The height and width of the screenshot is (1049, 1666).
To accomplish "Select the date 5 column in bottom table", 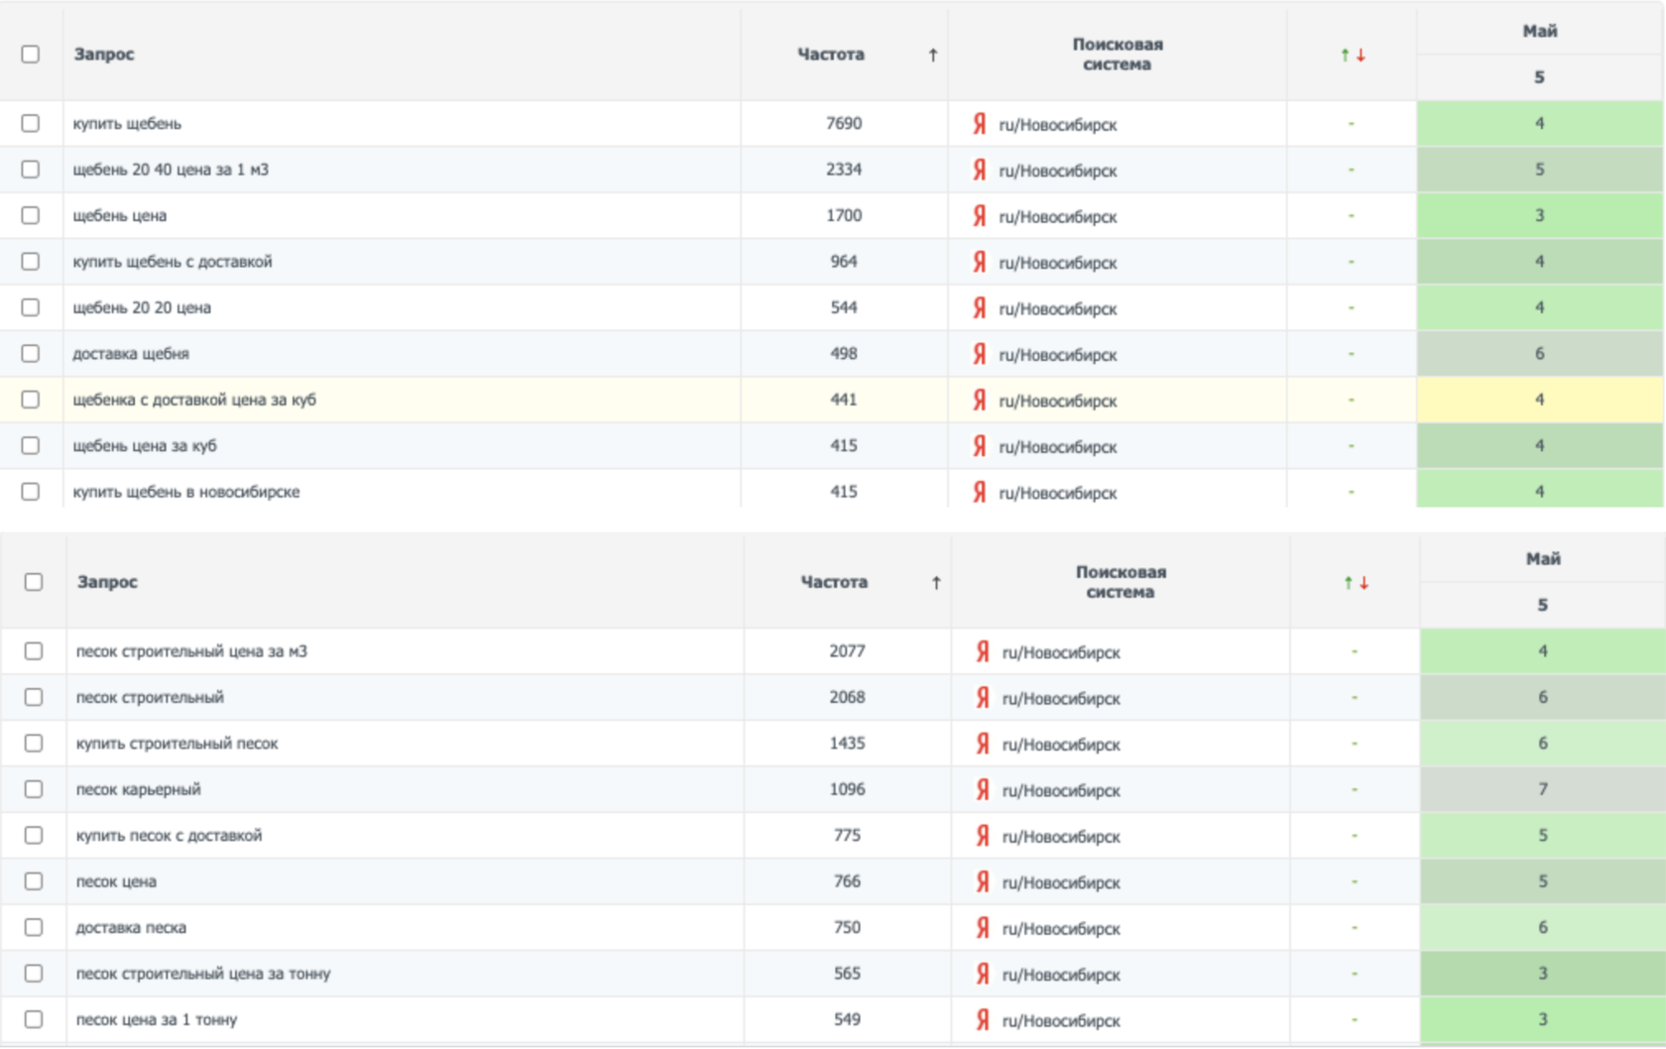I will click(1542, 605).
